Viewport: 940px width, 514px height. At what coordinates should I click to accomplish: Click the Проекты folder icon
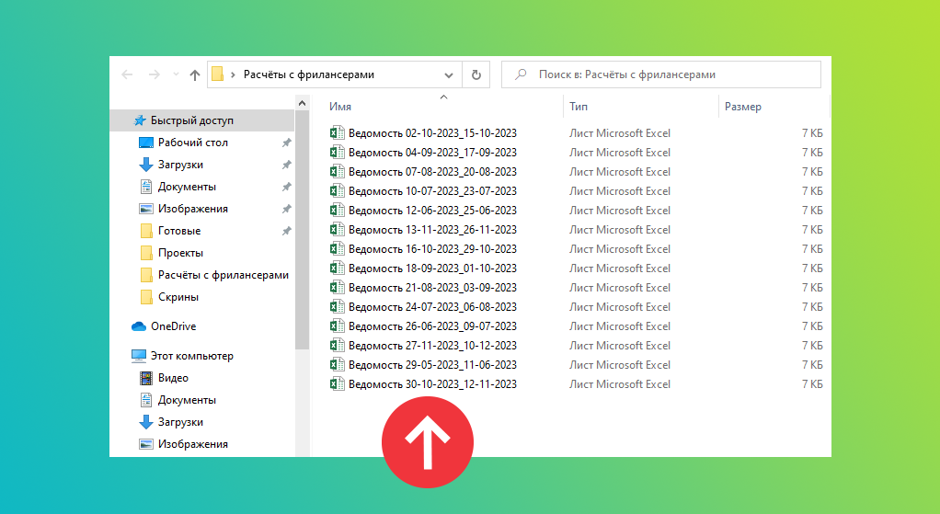coord(145,253)
